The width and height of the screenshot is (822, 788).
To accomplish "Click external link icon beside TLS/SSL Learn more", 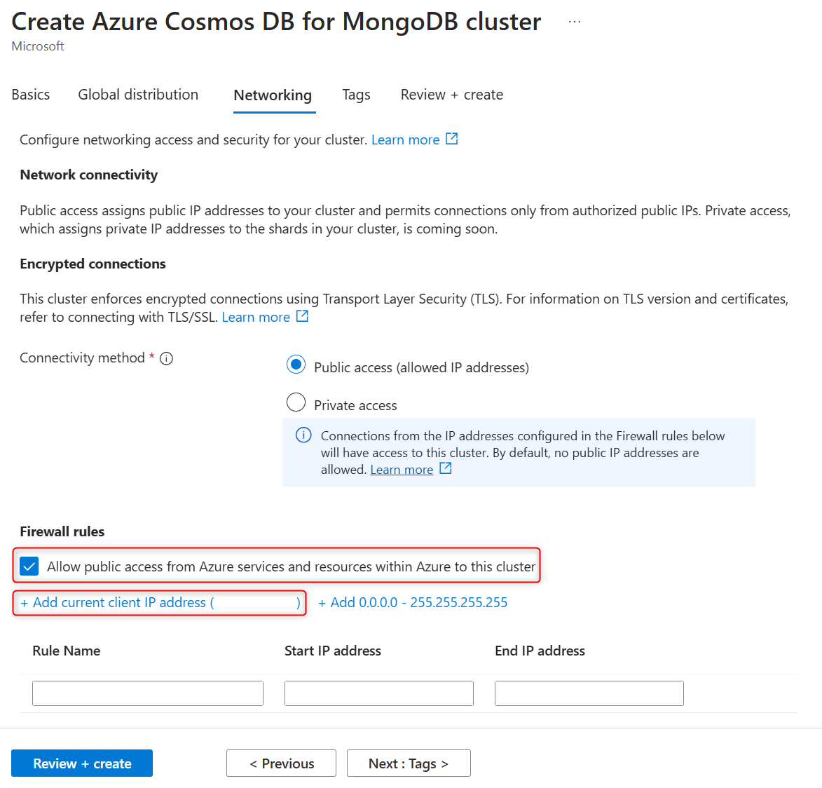I will tap(302, 316).
